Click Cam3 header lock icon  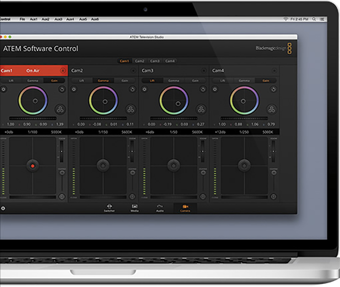point(204,71)
